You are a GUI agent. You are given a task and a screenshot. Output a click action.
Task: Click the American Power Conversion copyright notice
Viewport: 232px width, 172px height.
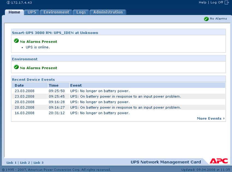click(x=56, y=170)
